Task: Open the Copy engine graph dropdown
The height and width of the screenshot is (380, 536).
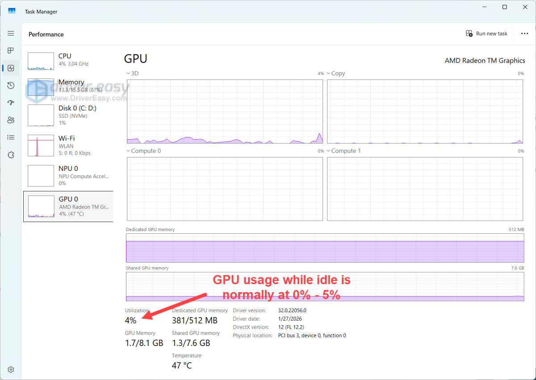Action: coord(336,73)
